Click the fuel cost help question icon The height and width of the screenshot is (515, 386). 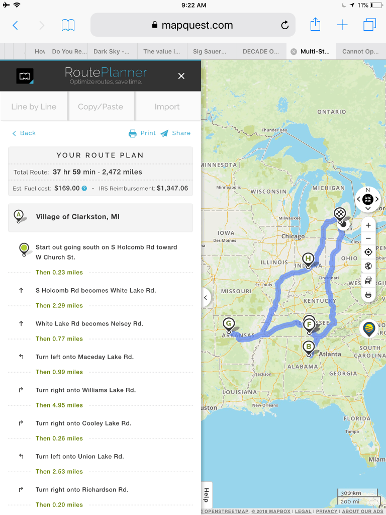click(x=84, y=189)
